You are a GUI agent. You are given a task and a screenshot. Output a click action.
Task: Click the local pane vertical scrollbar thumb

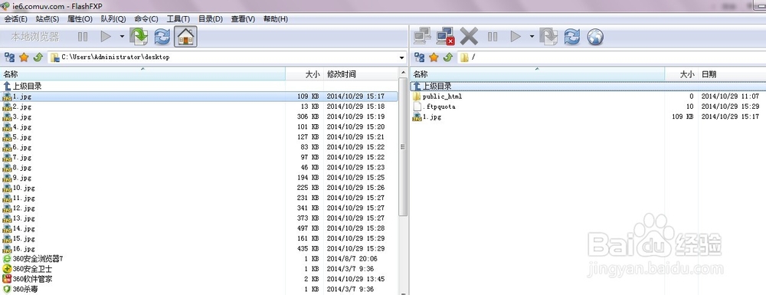pyautogui.click(x=403, y=146)
